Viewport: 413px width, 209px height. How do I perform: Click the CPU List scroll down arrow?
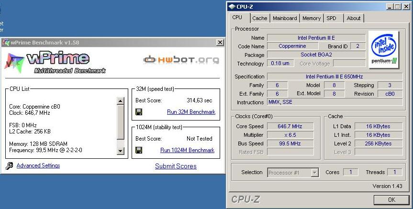coord(121,151)
